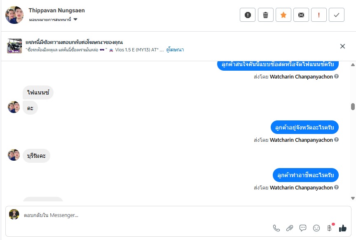Viewport: 356px width, 240px height.
Task: Send a thumbs-up like
Action: pyautogui.click(x=342, y=228)
